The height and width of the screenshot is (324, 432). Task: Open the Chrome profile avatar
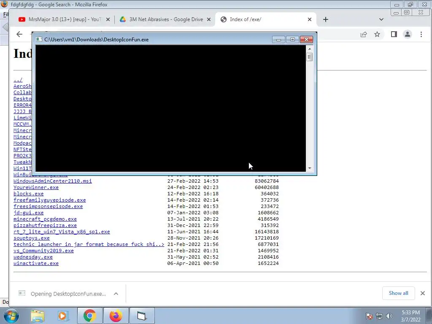tap(408, 34)
